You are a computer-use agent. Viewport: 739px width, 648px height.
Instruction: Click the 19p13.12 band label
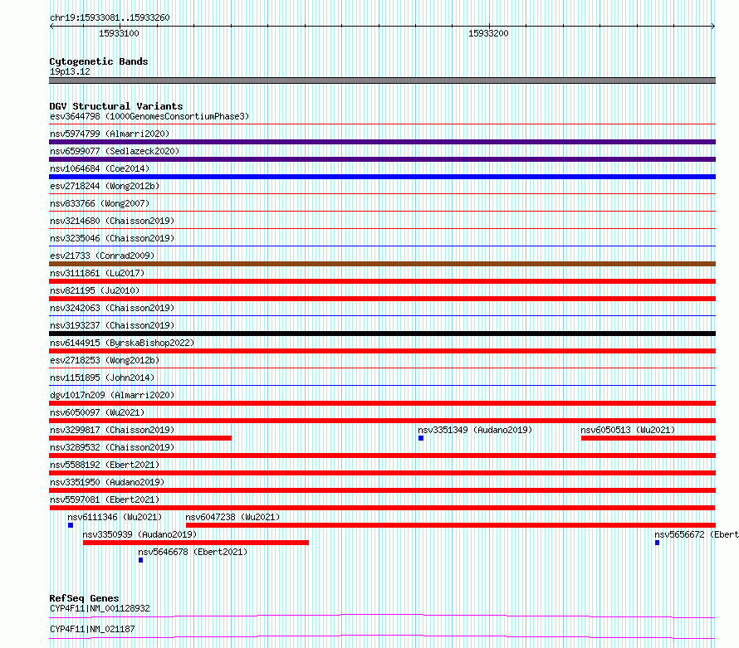click(70, 71)
